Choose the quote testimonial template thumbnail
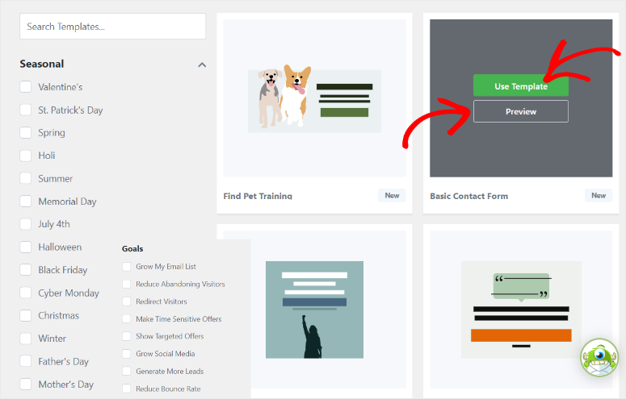Viewport: 626px width, 399px height. 521,310
